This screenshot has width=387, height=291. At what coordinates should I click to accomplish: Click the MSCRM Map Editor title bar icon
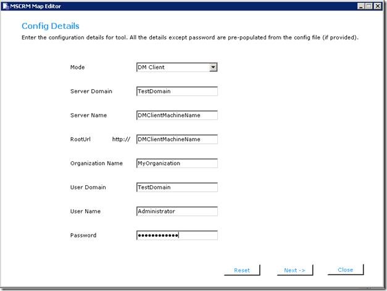6,6
